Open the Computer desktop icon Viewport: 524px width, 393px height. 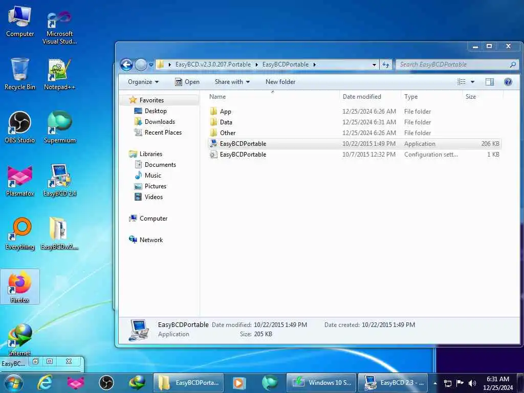20,21
